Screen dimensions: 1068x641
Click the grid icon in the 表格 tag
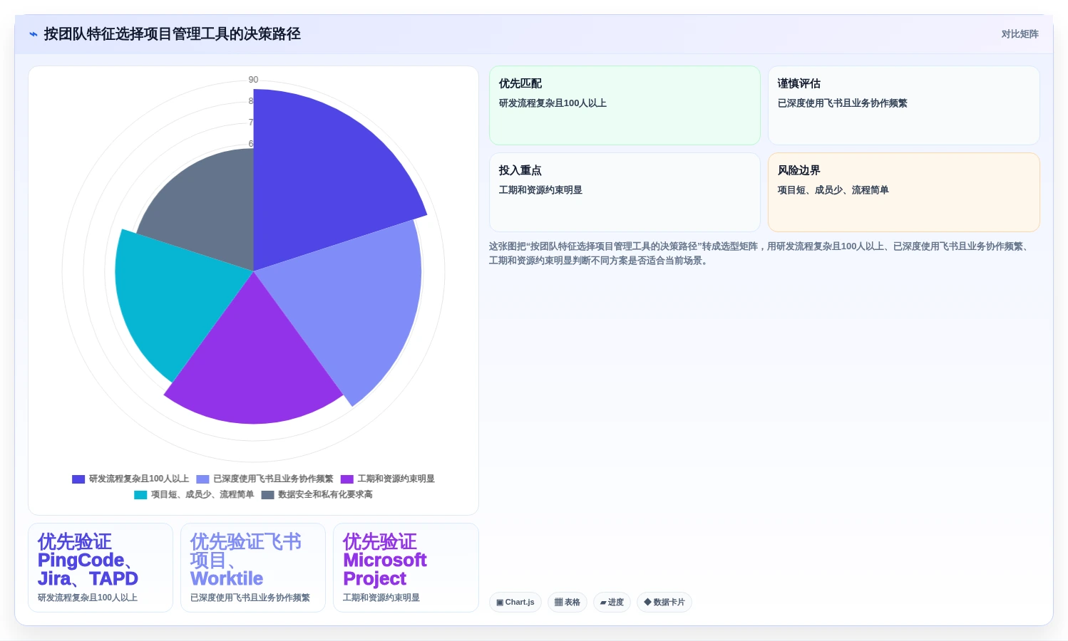coord(558,603)
